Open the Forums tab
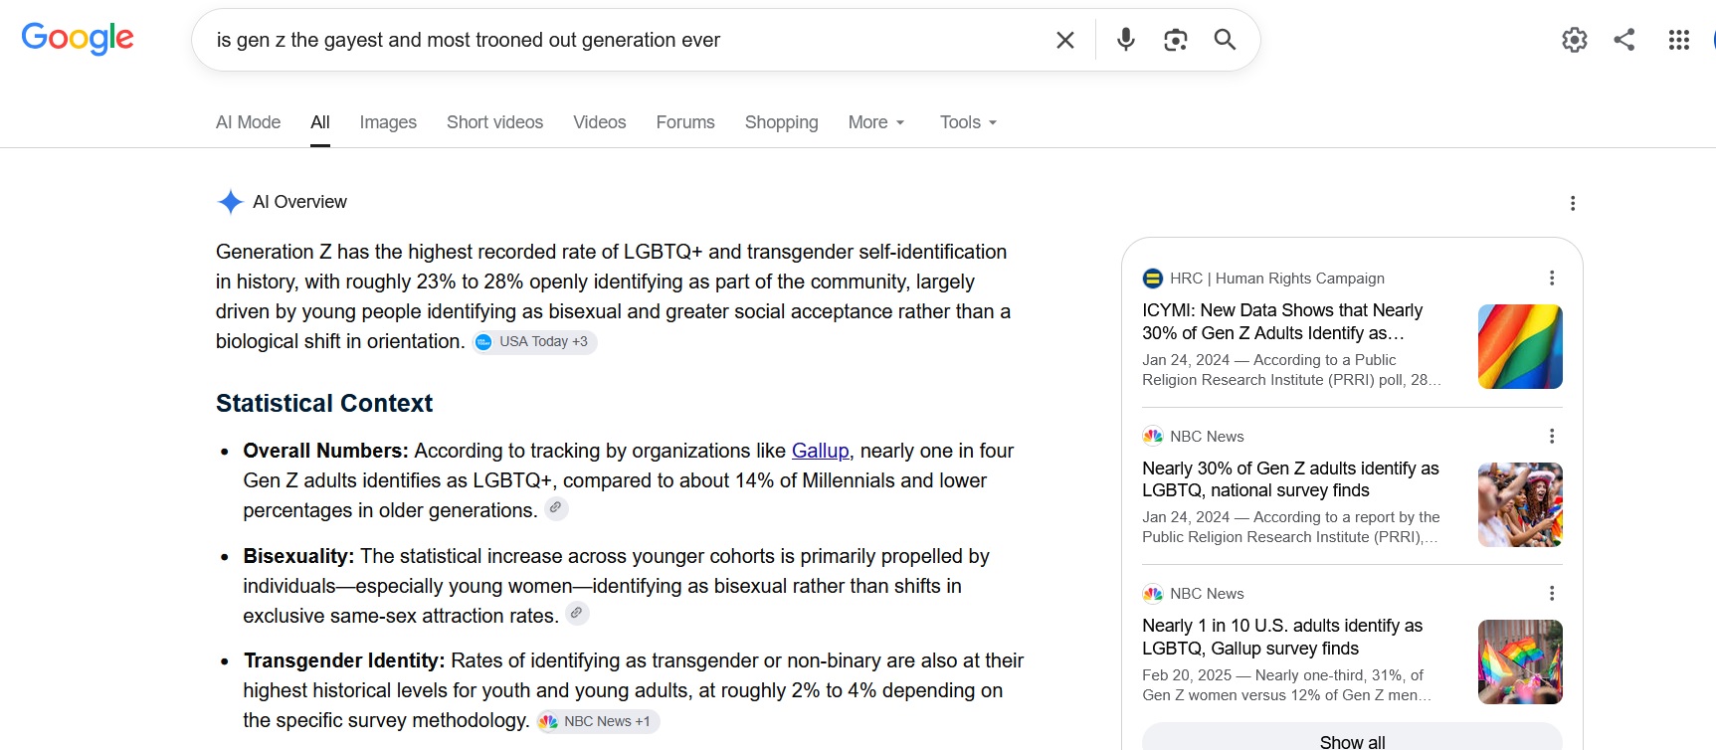 [x=685, y=122]
